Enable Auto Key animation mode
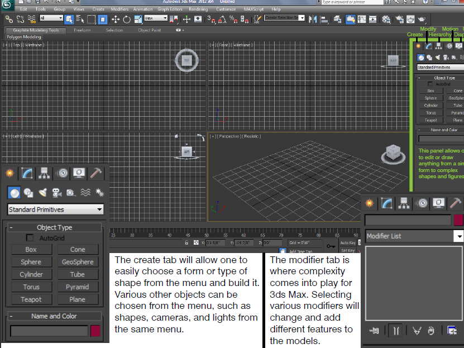Screen dimensions: 464x348 click(x=347, y=243)
